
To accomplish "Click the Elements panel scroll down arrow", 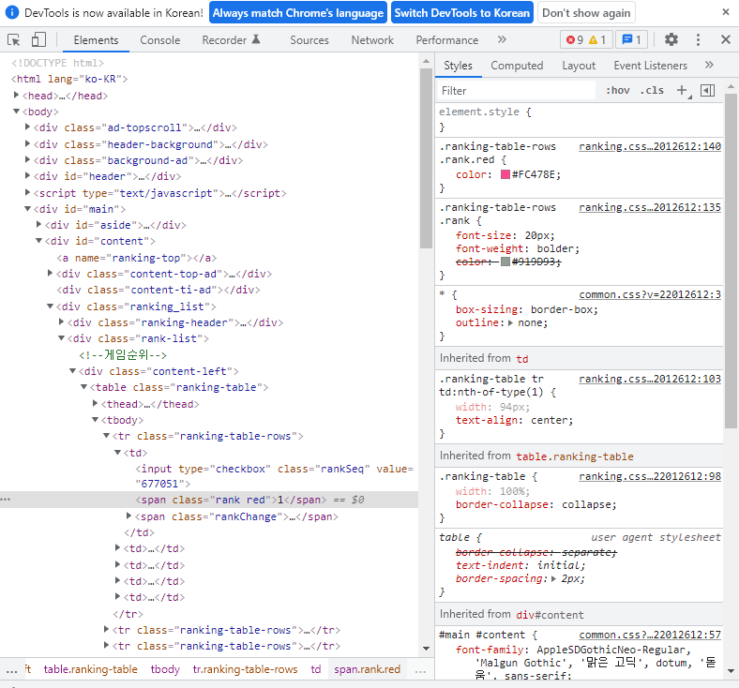I will pos(426,649).
